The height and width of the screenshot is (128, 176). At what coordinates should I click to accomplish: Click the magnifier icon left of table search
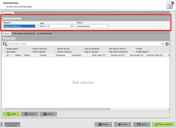coord(5,44)
